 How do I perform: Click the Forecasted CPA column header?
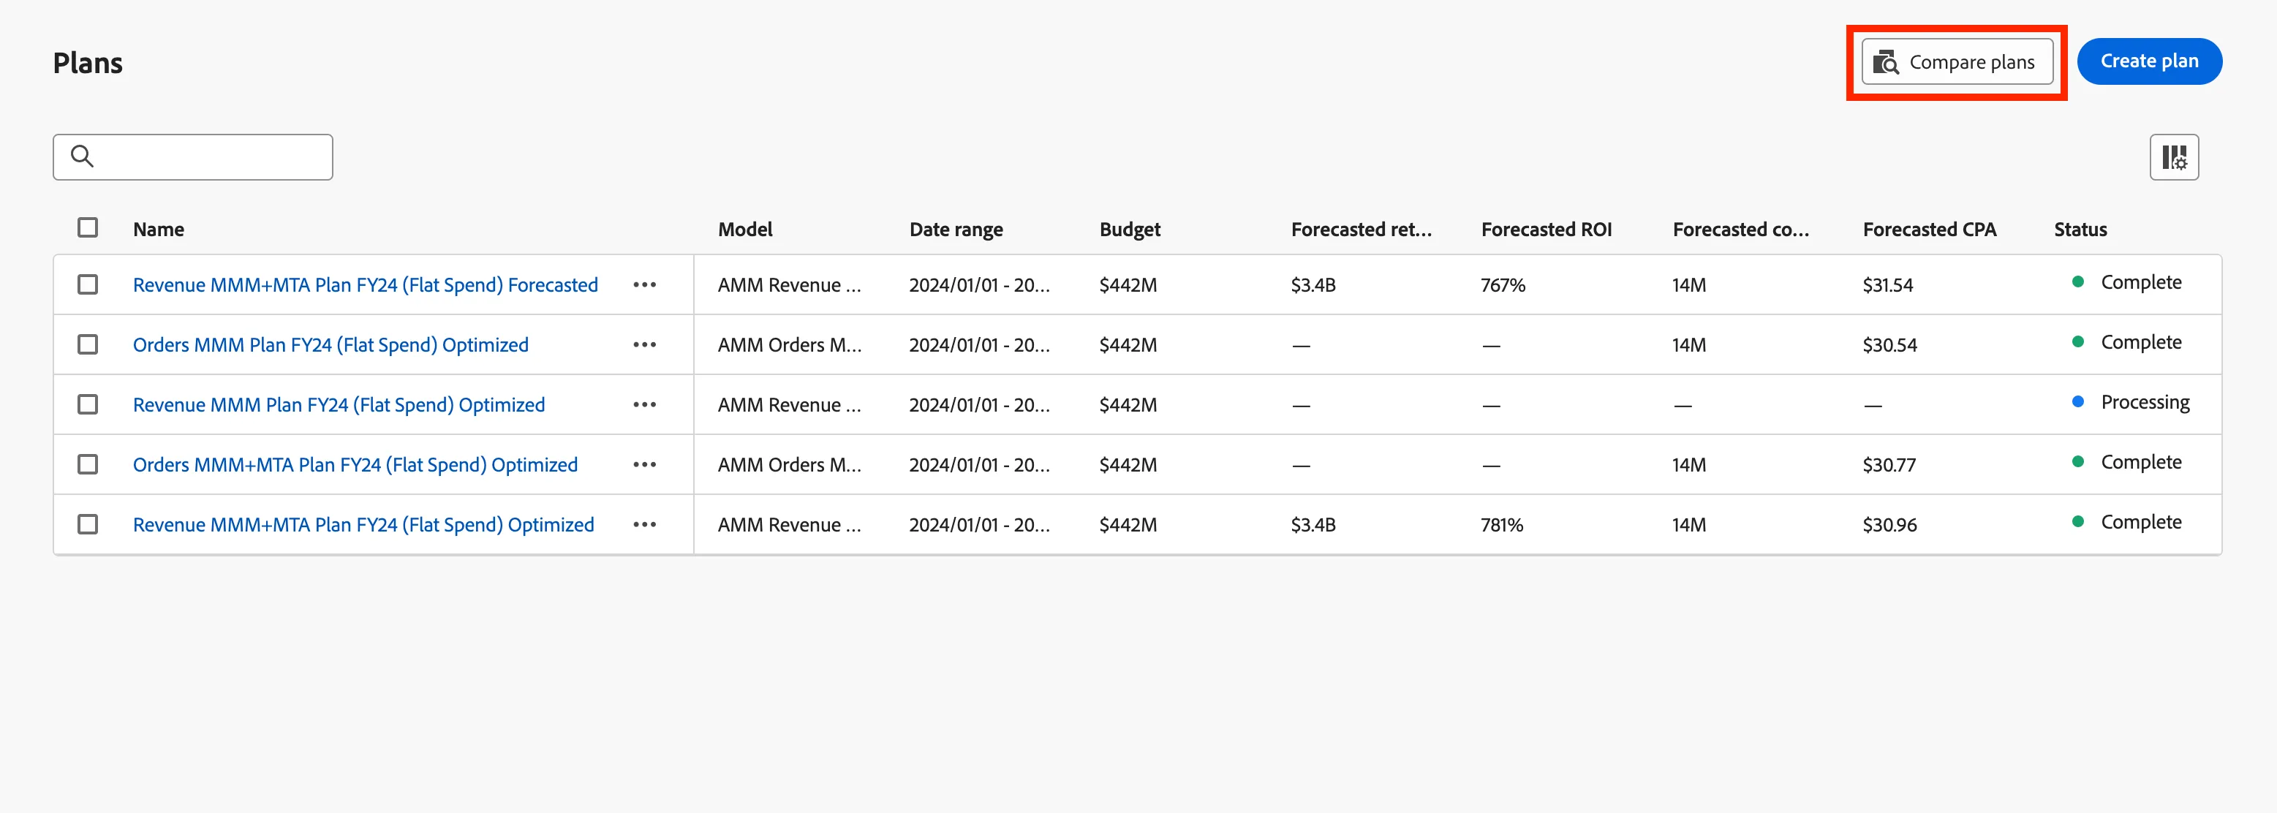tap(1930, 230)
